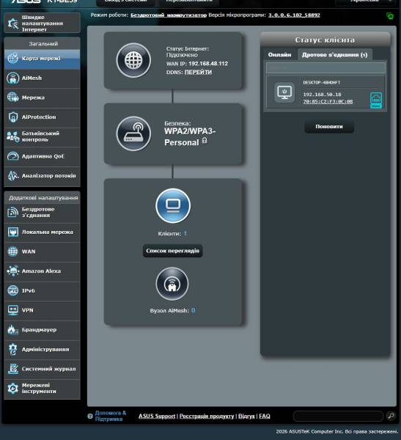This screenshot has width=401, height=440.
Task: Open the Аналізатор потоків traffic icon
Action: tap(13, 176)
